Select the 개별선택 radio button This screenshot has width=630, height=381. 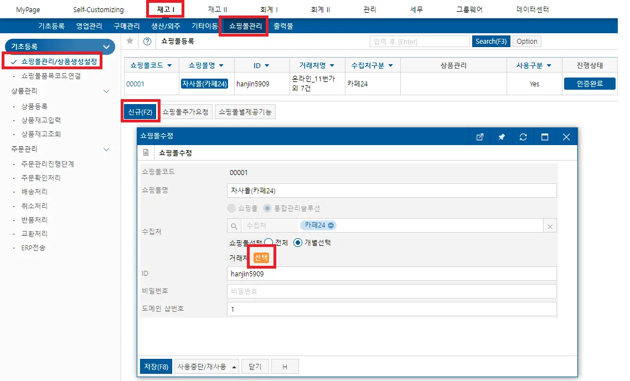click(298, 243)
